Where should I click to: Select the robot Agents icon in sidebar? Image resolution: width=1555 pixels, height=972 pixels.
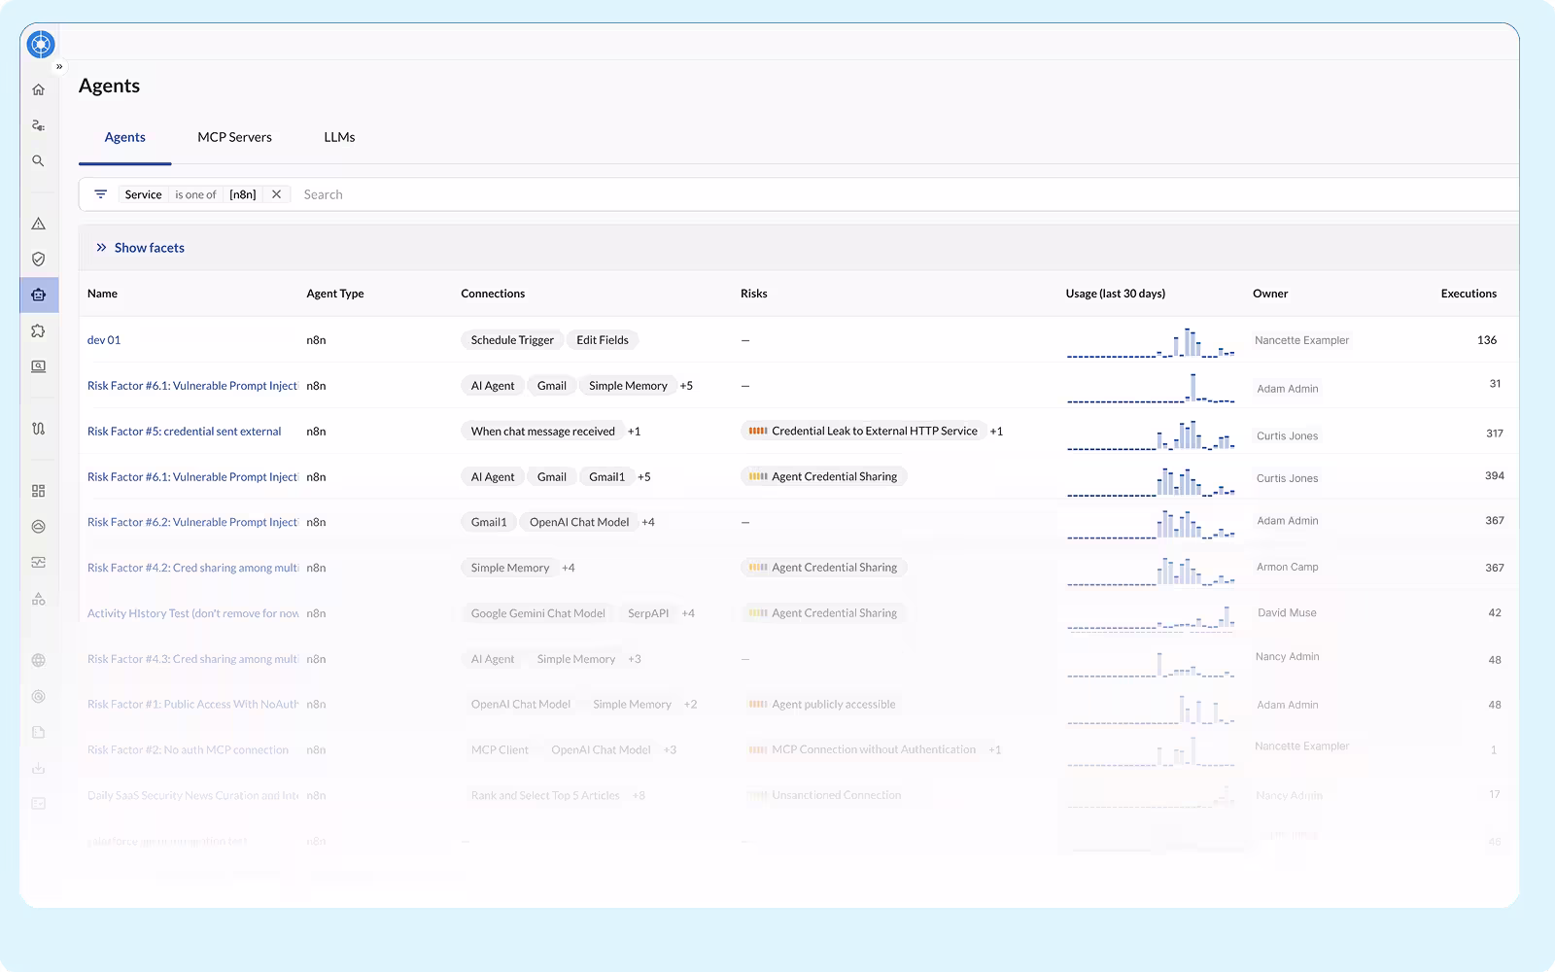[x=39, y=295]
